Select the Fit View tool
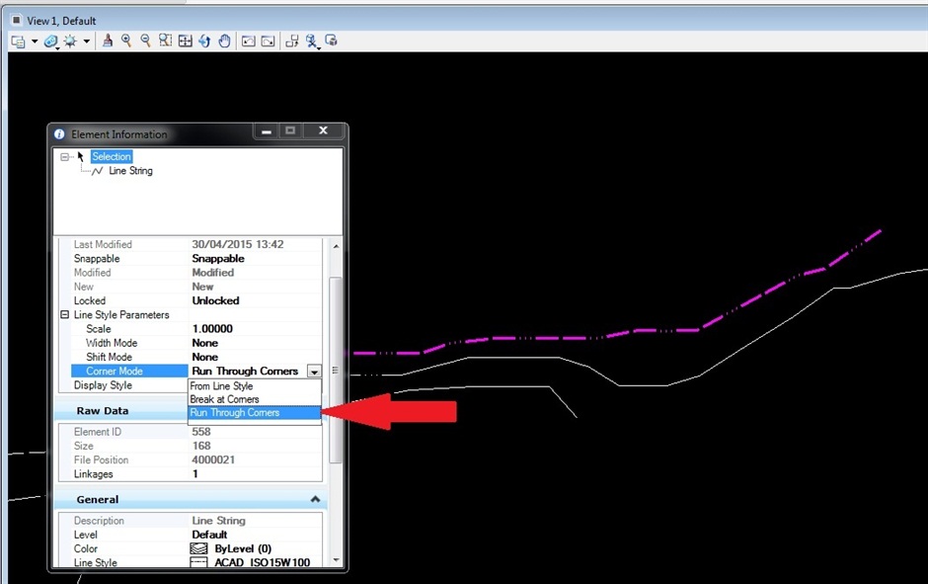The width and height of the screenshot is (928, 584). pos(185,41)
